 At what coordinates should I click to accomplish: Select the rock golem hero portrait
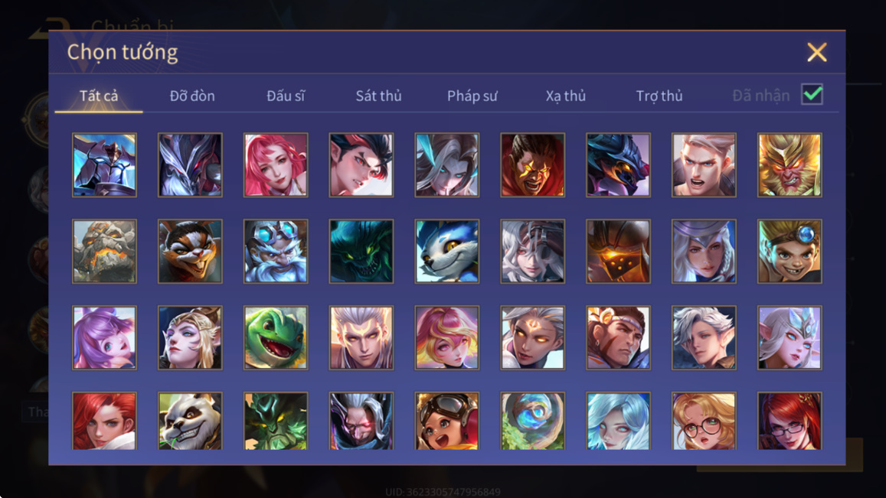[x=105, y=251]
